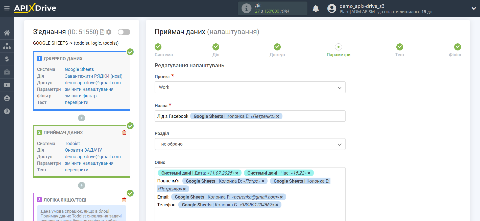480x221 pixels.
Task: Click the ПРИЙМАЧ ДАНИХ block header
Action: pos(63,133)
